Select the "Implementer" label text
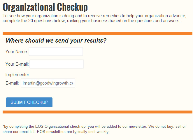The image size is (193, 140). pos(17,75)
